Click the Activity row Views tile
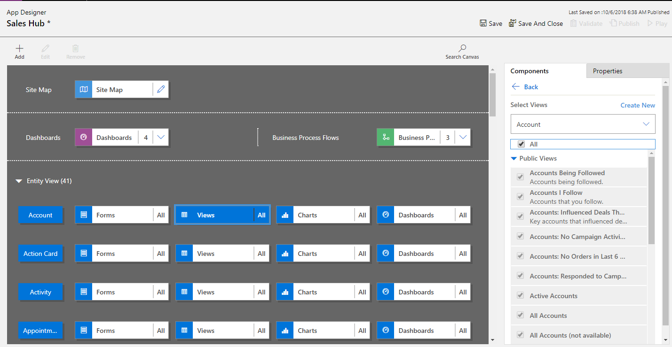The width and height of the screenshot is (672, 347). 222,292
